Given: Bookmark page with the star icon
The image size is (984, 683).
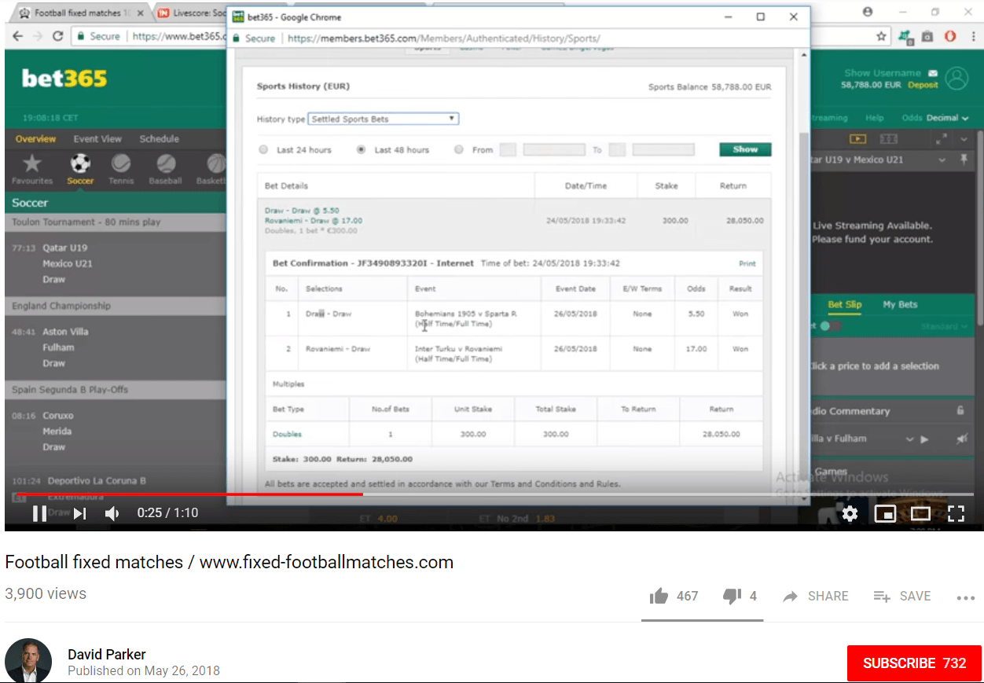Looking at the screenshot, I should coord(882,36).
